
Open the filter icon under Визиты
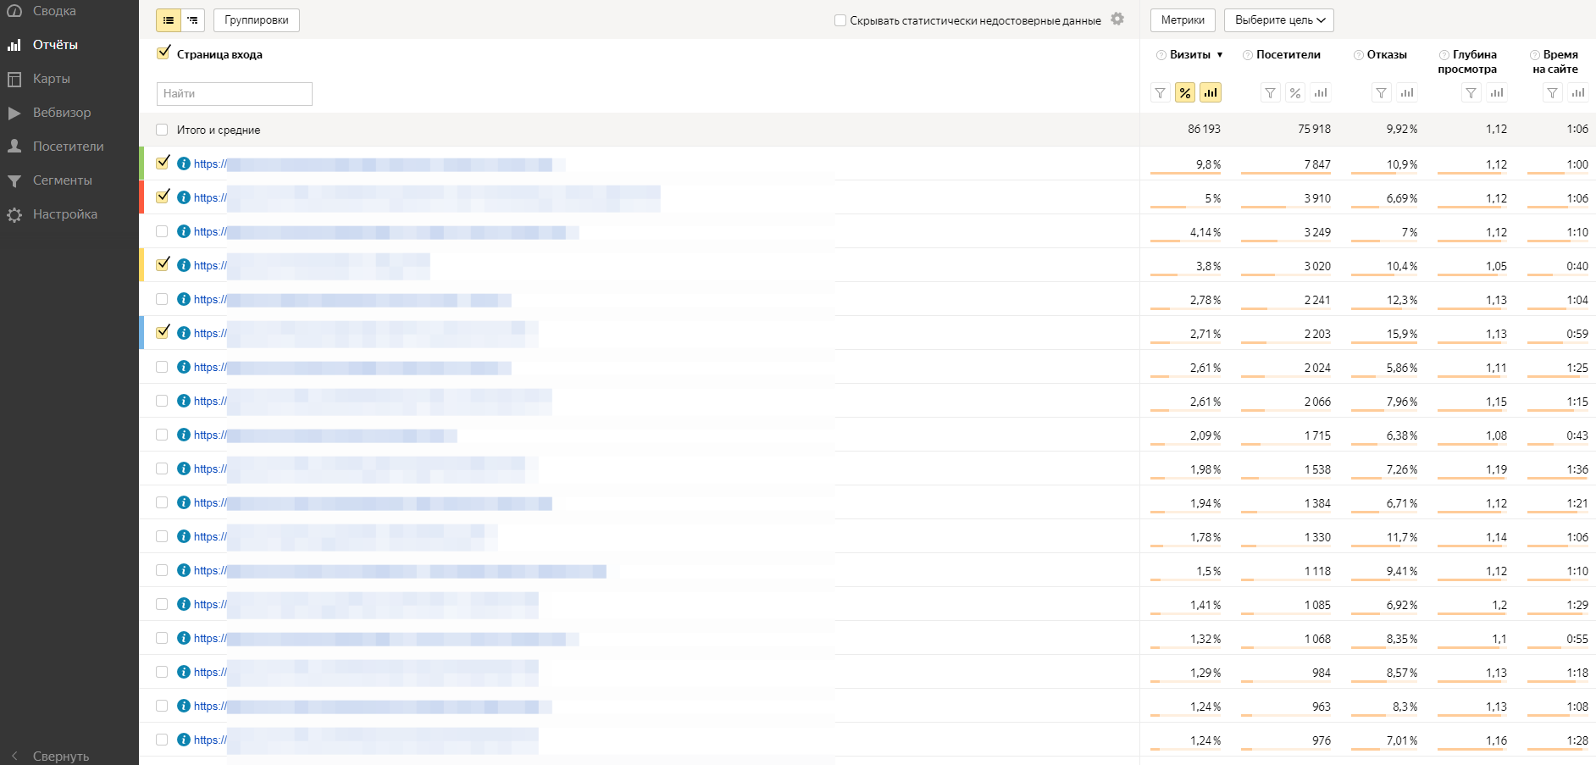[1161, 93]
